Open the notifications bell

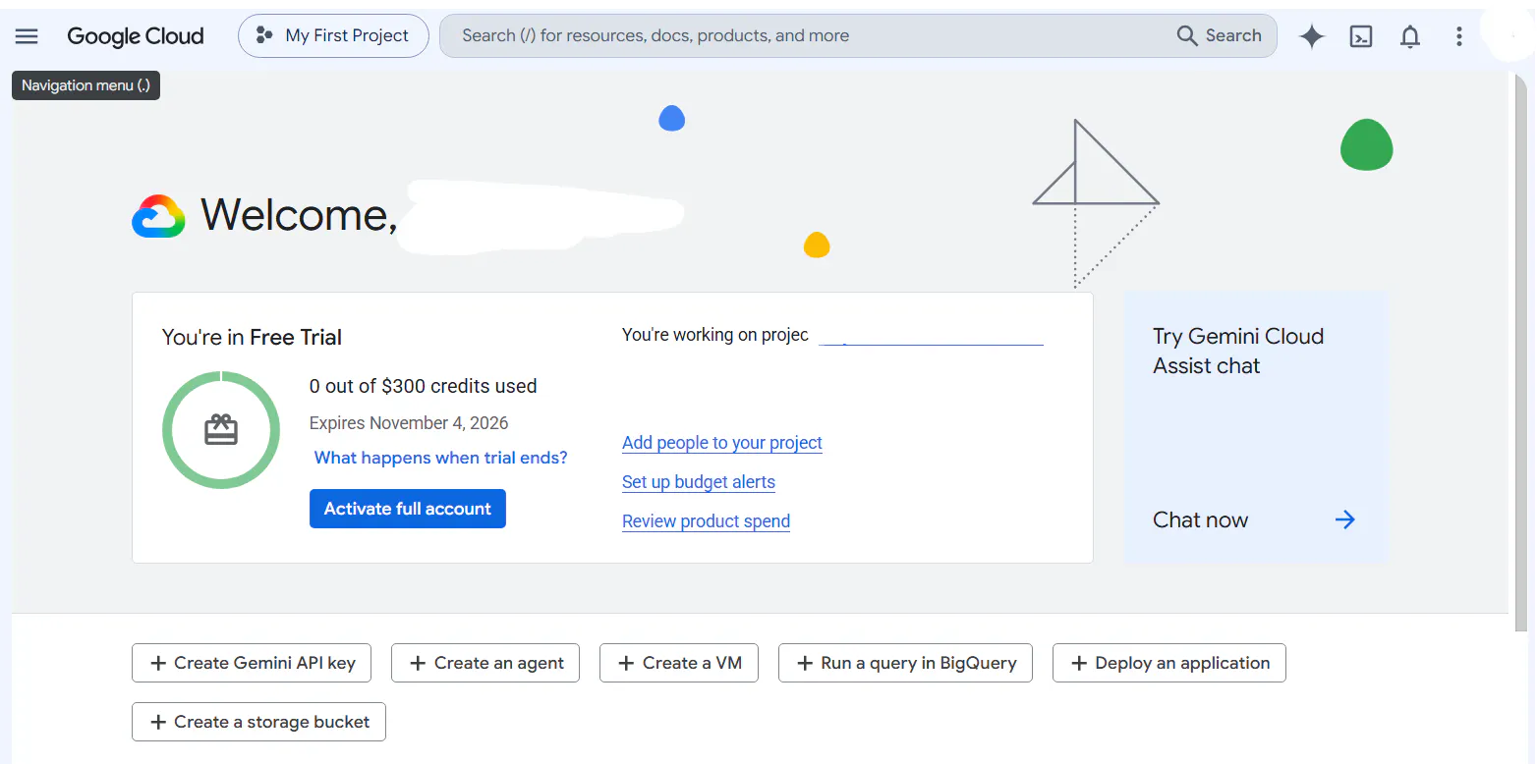point(1410,36)
